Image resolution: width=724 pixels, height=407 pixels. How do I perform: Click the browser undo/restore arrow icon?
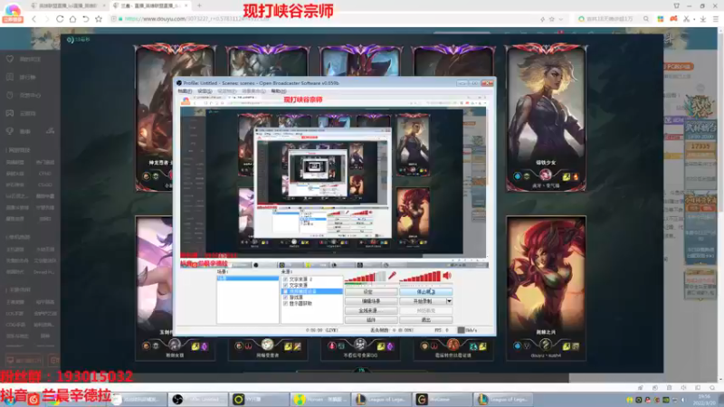[x=85, y=19]
